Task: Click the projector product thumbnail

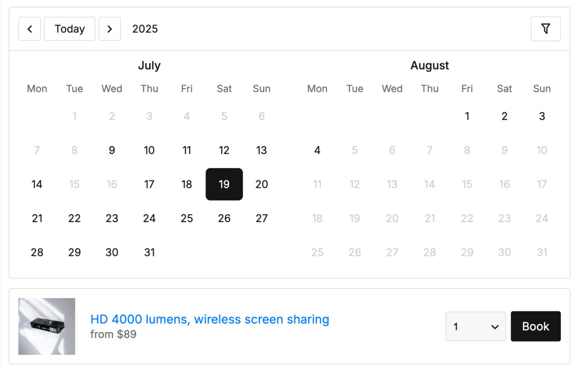Action: (x=47, y=326)
